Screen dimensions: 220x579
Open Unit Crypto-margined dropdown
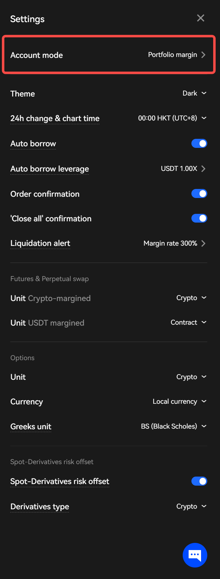tap(191, 298)
